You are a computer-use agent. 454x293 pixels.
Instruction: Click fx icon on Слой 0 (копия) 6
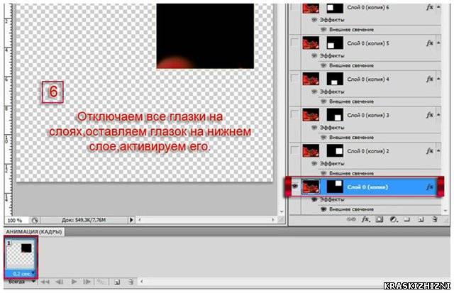click(430, 7)
